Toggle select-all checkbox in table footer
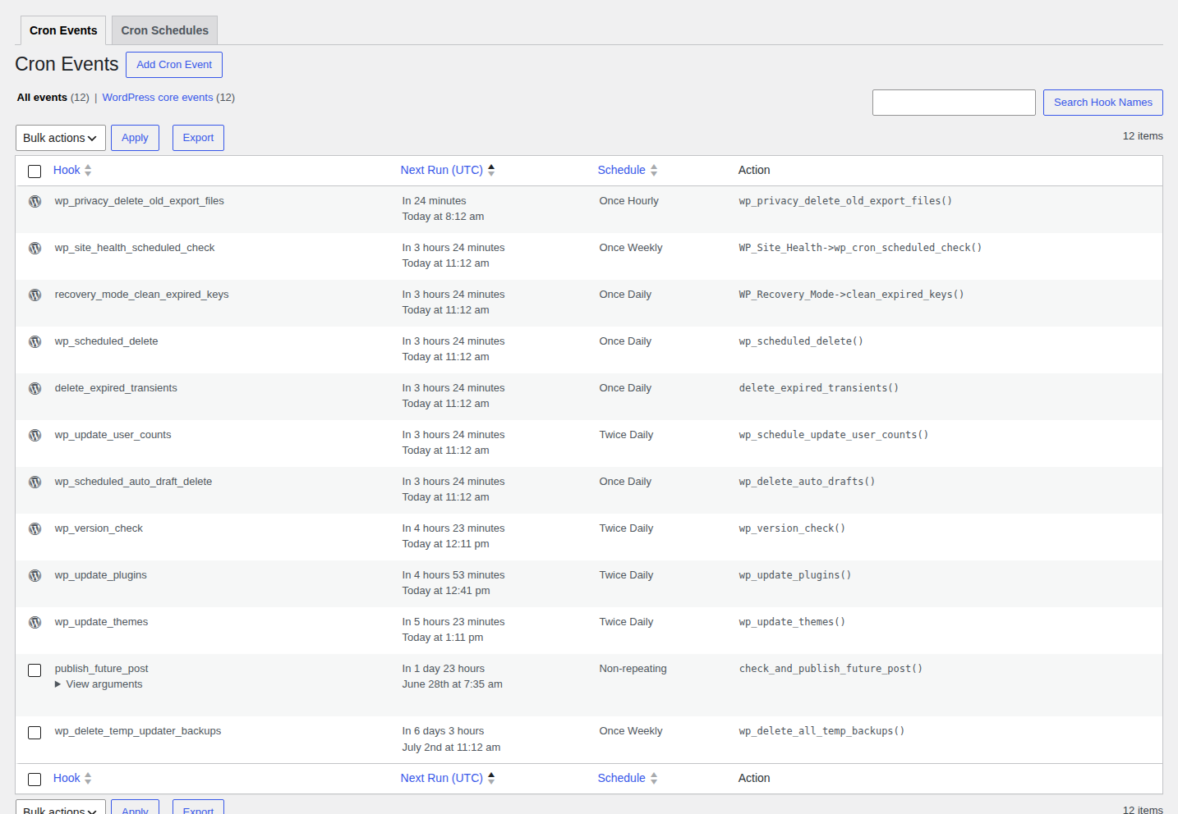This screenshot has width=1178, height=814. pos(35,779)
